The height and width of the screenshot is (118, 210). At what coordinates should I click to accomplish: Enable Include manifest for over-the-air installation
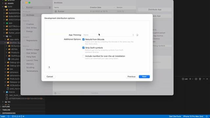[x=83, y=56]
